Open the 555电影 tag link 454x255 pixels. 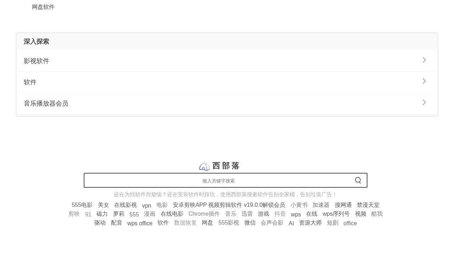82,205
